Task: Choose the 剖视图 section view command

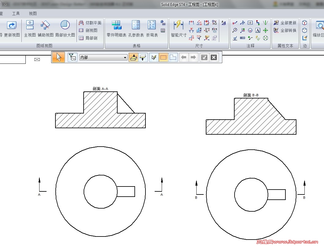Action: point(88,30)
